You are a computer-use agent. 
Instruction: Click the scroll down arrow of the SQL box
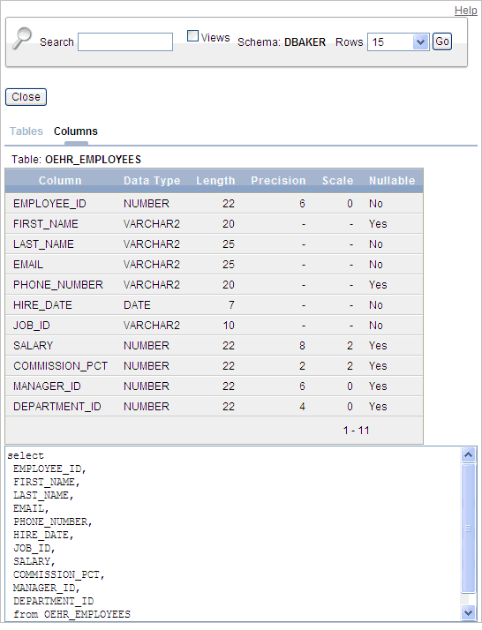[469, 612]
